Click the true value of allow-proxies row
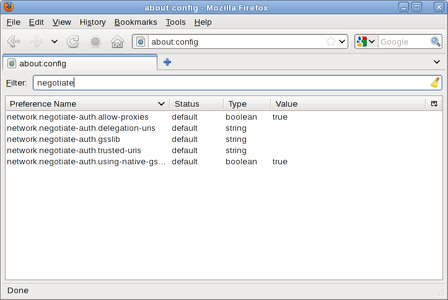This screenshot has height=300, width=448. point(280,117)
